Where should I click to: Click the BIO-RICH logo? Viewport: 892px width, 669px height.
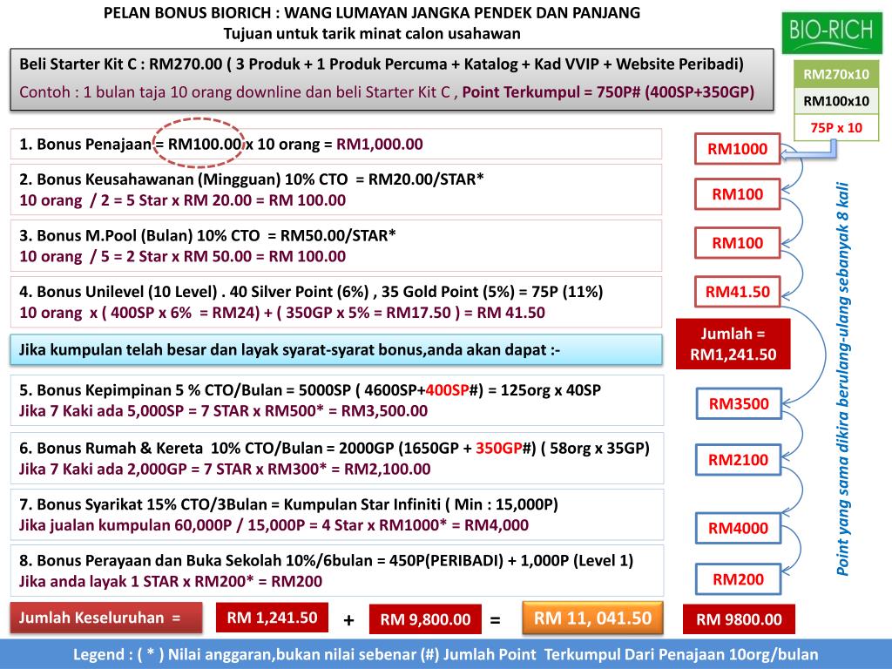[832, 32]
